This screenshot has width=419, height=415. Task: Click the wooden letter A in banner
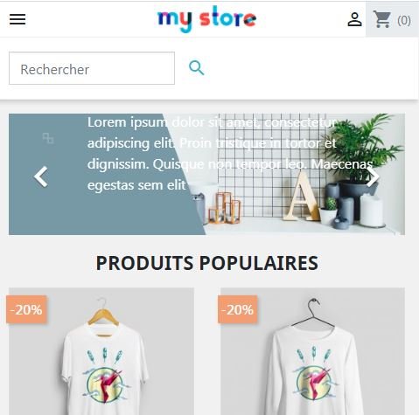pyautogui.click(x=302, y=196)
